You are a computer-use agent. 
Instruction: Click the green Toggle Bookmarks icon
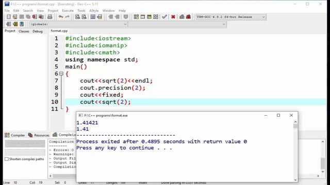(15, 24)
